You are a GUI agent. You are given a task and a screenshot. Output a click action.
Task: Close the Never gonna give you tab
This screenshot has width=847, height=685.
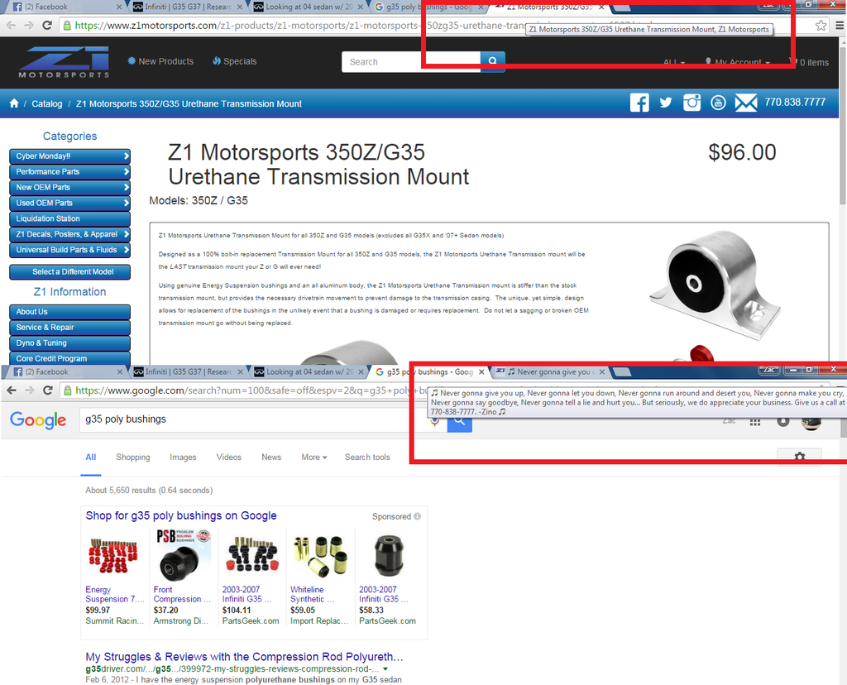602,371
